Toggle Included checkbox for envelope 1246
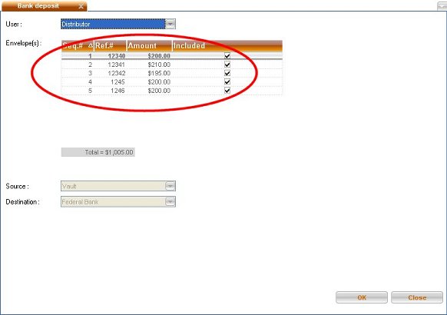Image resolution: width=447 pixels, height=315 pixels. 227,91
